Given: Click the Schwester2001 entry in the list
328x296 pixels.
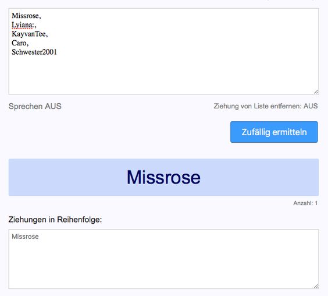Looking at the screenshot, I should click(x=34, y=52).
